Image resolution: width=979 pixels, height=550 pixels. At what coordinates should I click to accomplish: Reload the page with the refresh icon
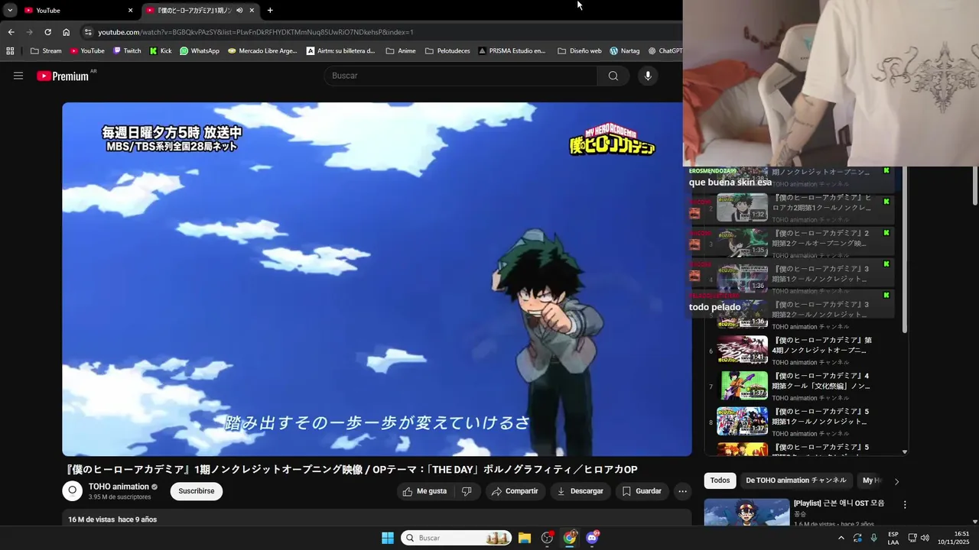point(47,32)
